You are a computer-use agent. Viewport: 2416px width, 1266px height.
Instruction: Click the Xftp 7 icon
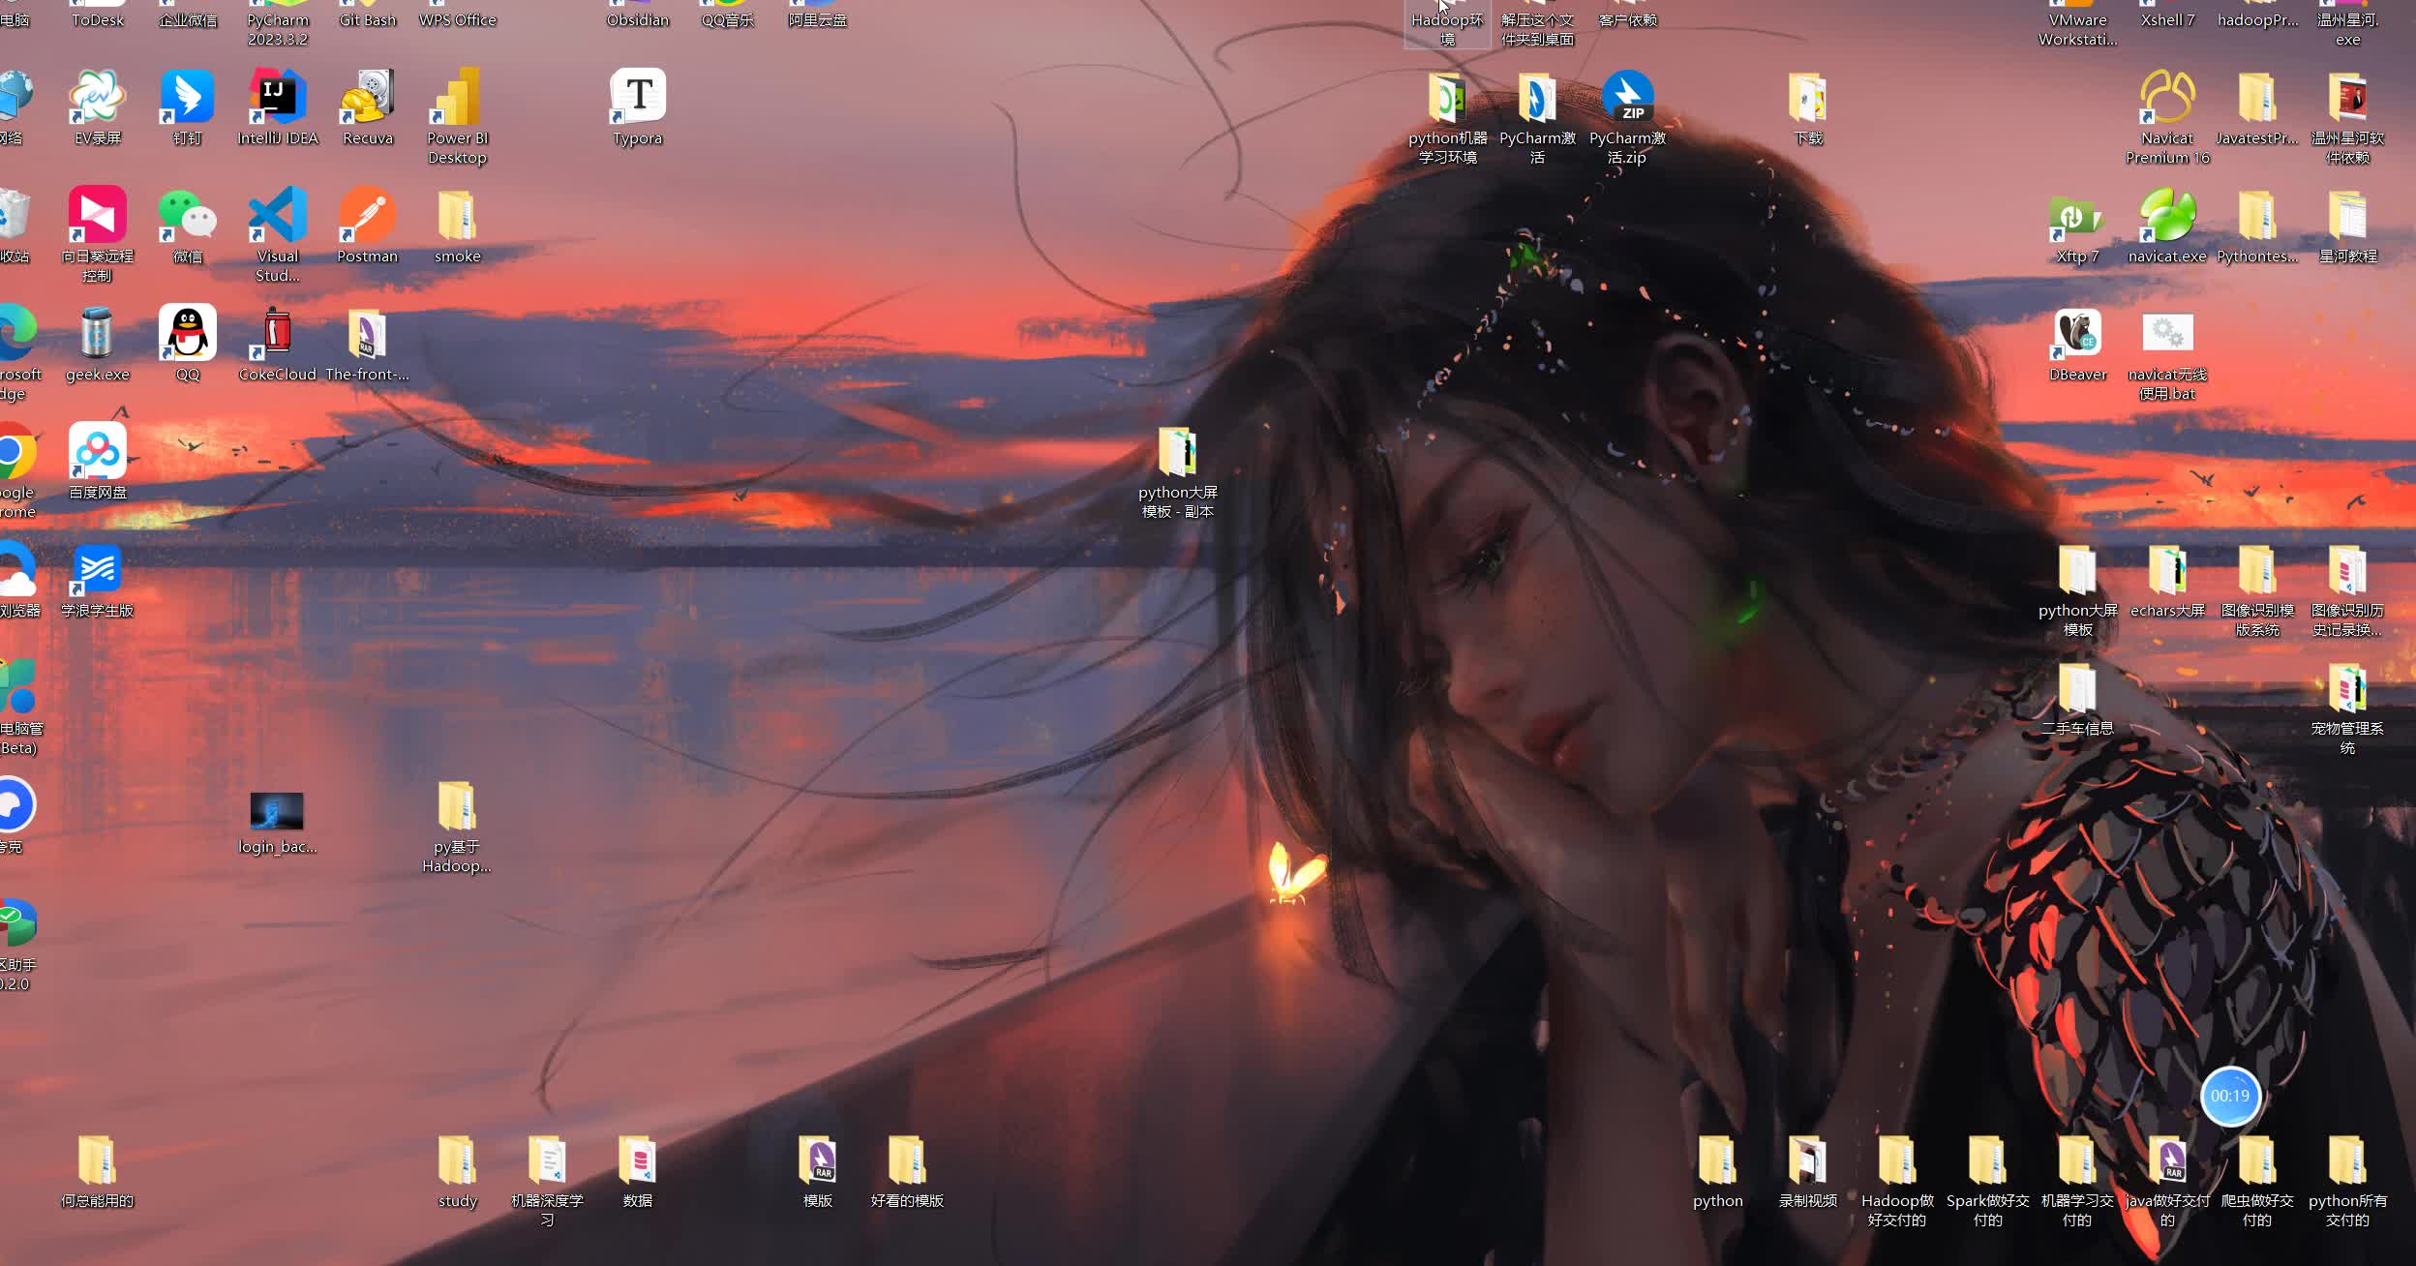[2077, 216]
